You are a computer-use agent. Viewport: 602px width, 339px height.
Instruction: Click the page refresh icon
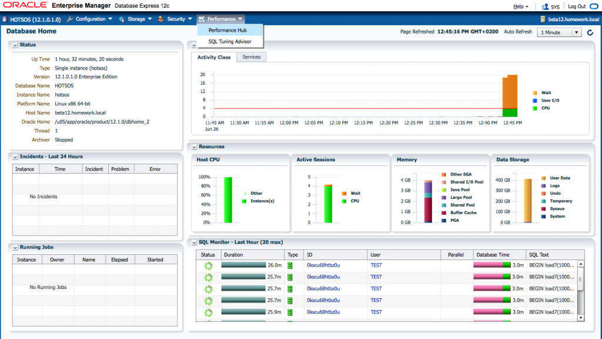[590, 32]
